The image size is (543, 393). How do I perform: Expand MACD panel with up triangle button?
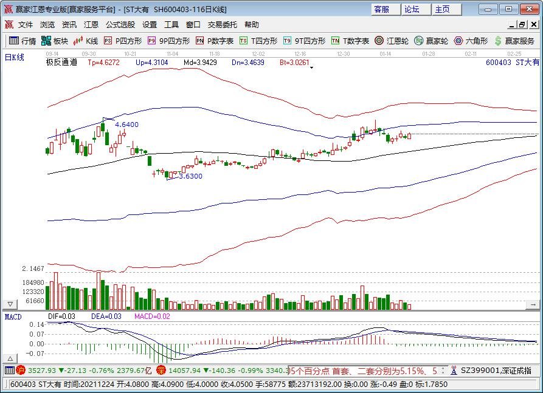pyautogui.click(x=10, y=359)
